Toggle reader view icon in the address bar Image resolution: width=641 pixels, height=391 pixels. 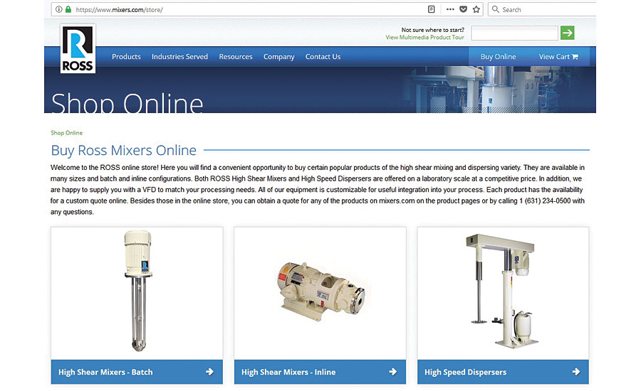point(432,9)
